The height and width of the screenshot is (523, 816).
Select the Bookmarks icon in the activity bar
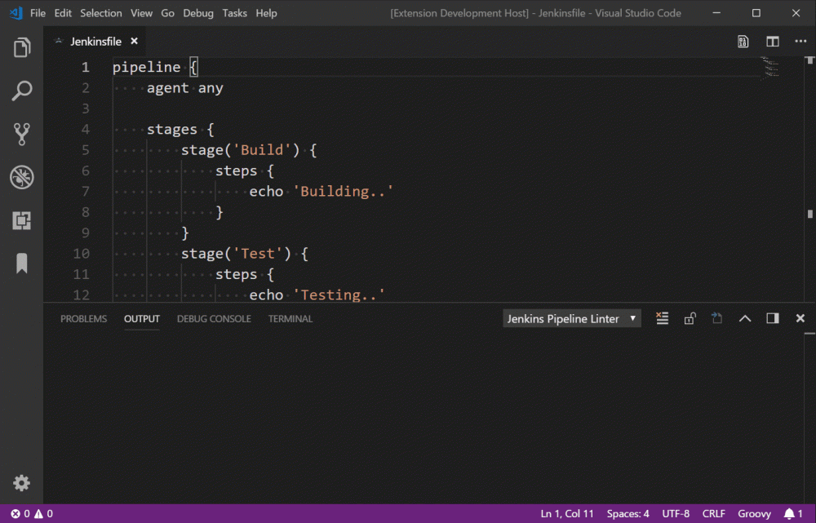[x=21, y=263]
